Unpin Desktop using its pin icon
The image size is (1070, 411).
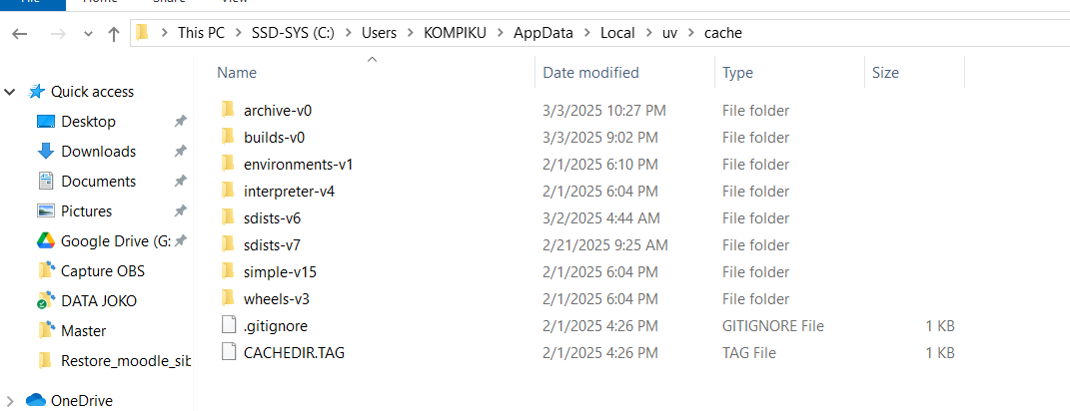click(x=180, y=122)
